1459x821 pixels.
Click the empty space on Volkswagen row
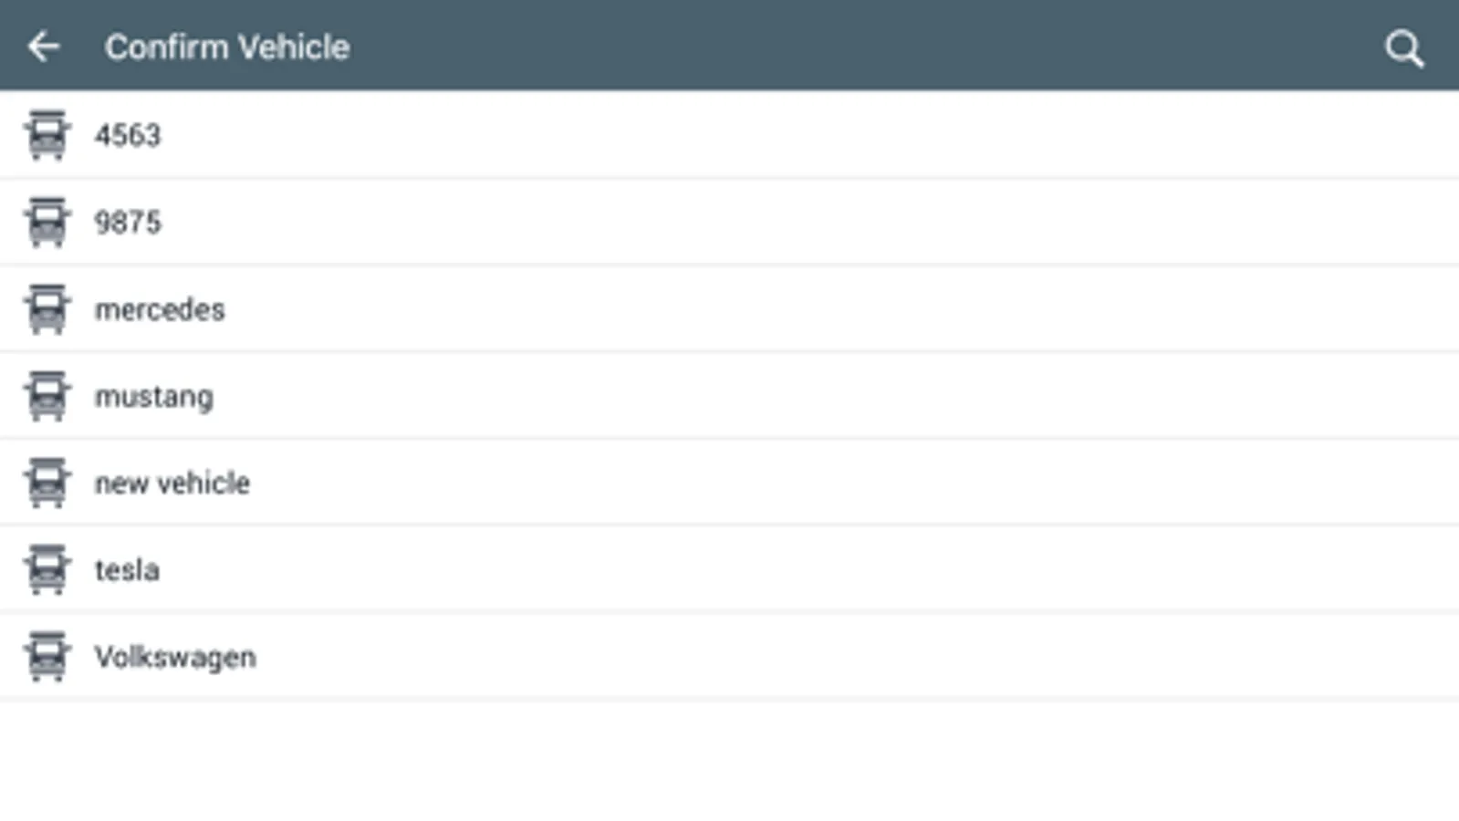pos(821,657)
